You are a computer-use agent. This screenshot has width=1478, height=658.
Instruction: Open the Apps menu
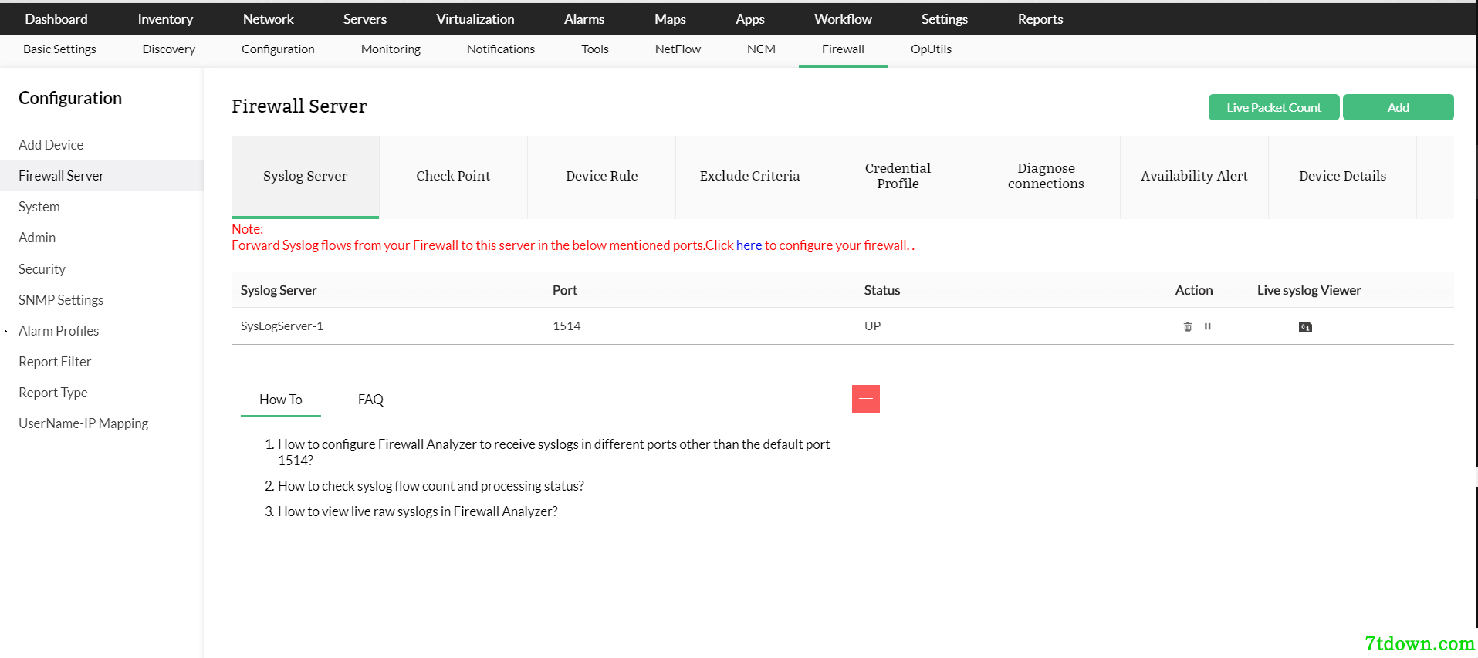[750, 19]
